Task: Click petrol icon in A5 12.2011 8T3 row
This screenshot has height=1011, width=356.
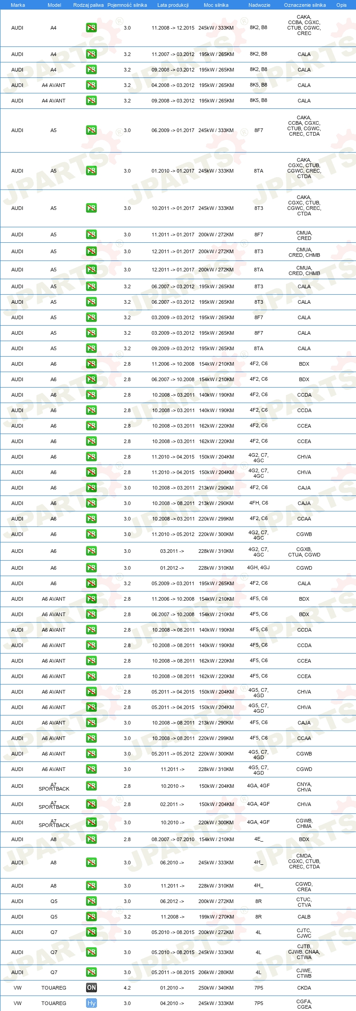Action: coord(92,251)
